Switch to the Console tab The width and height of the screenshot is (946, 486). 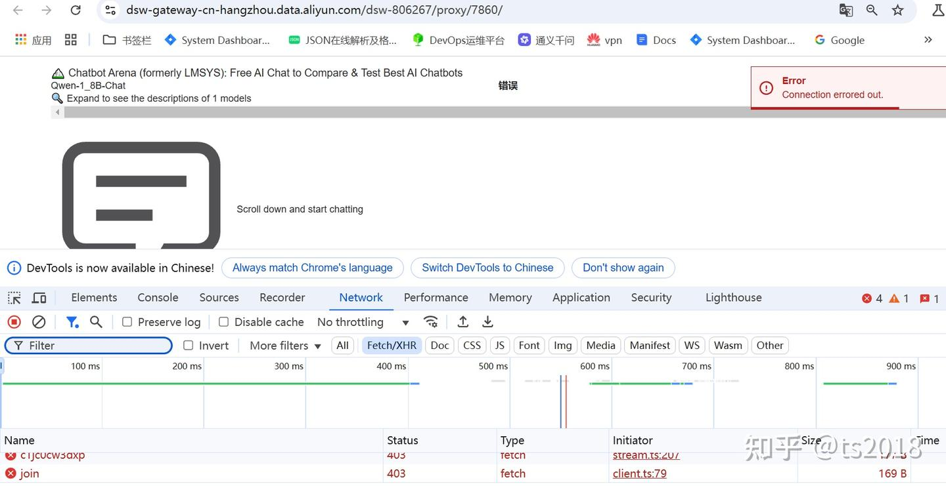click(x=158, y=298)
